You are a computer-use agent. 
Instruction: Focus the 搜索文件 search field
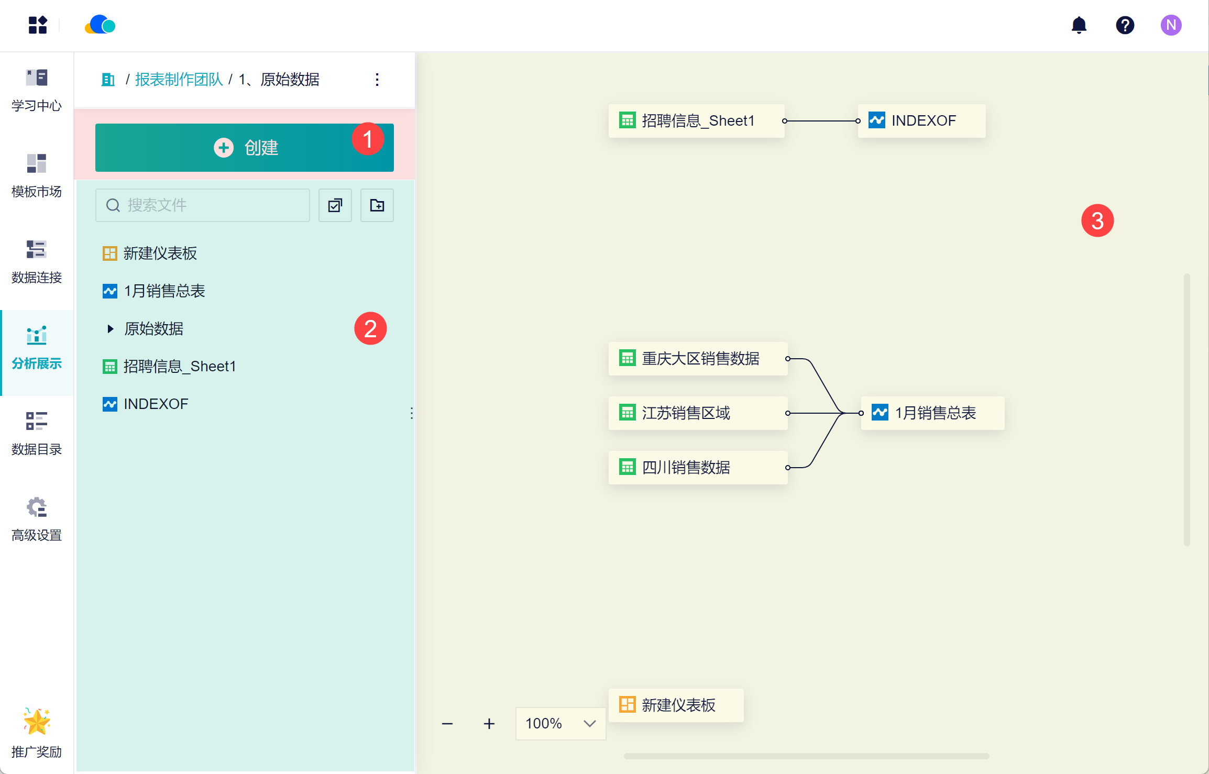click(203, 205)
